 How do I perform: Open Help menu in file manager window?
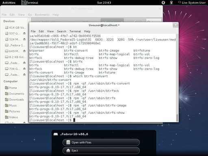point(56,15)
